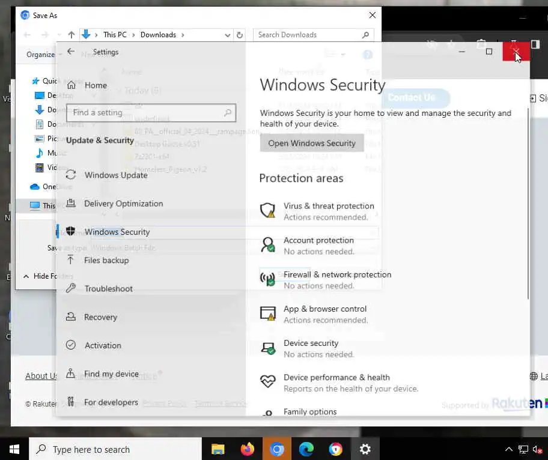Click the search magnifier in Find a setting
This screenshot has height=460, width=548.
point(228,112)
